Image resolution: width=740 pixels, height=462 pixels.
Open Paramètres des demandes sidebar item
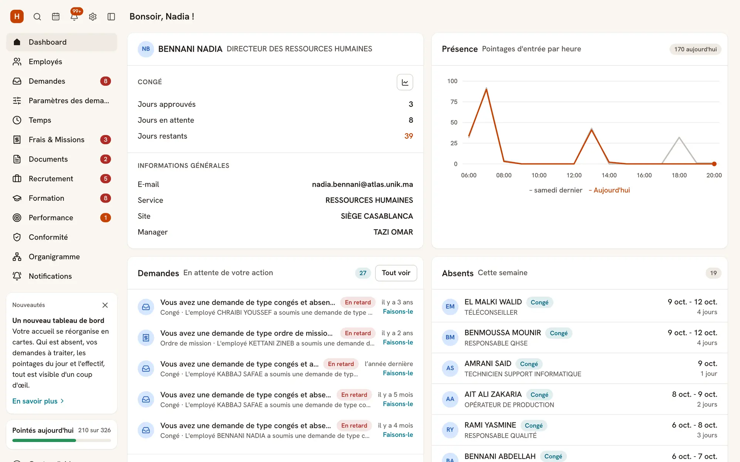62,101
